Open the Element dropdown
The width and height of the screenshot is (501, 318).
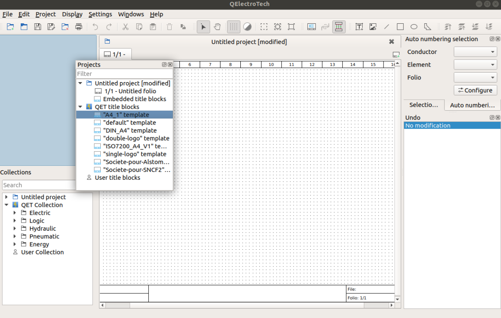pos(475,64)
